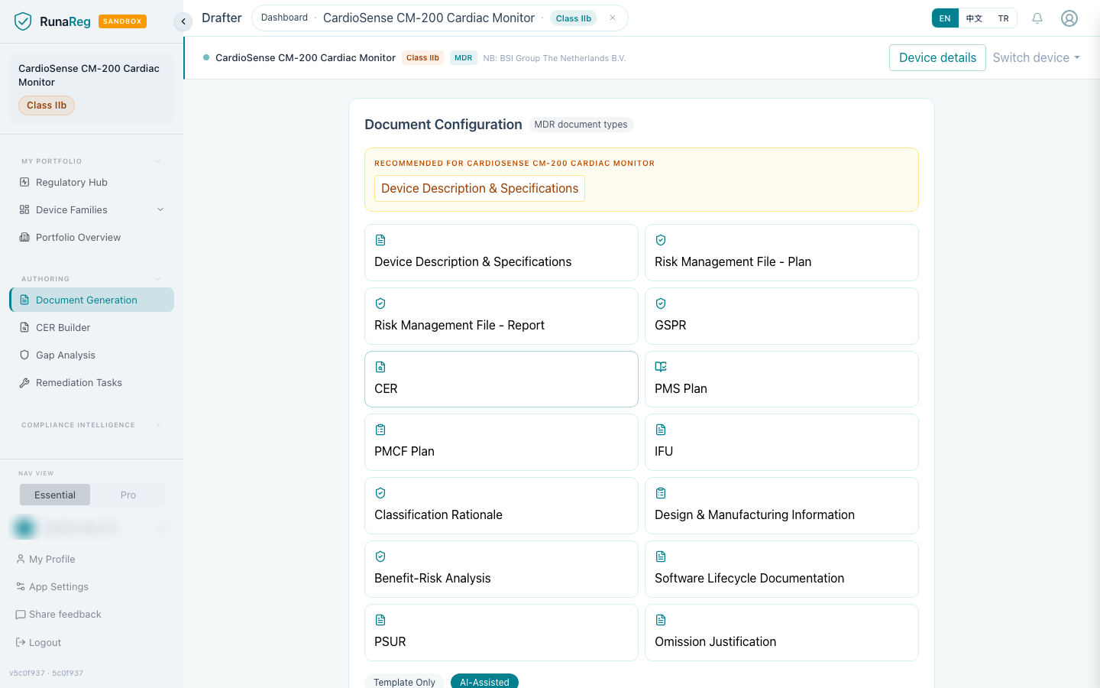Click the Omission Justification document icon

coord(661,620)
